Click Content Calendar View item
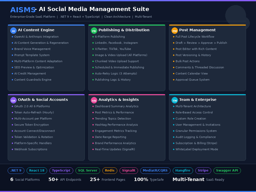This screenshot has width=256, height=192. click(192, 74)
